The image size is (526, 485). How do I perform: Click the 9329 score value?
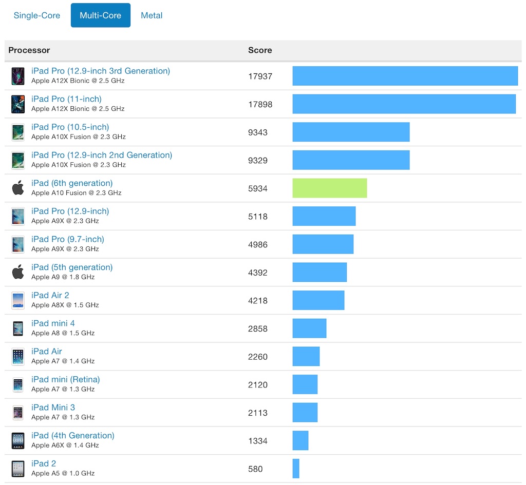pyautogui.click(x=258, y=161)
